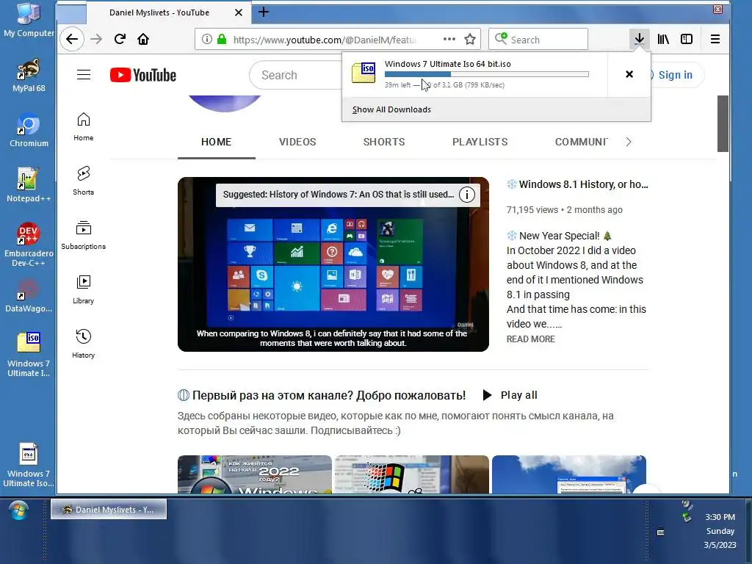Click the YouTube Search box
The image size is (752, 564).
[x=297, y=76]
